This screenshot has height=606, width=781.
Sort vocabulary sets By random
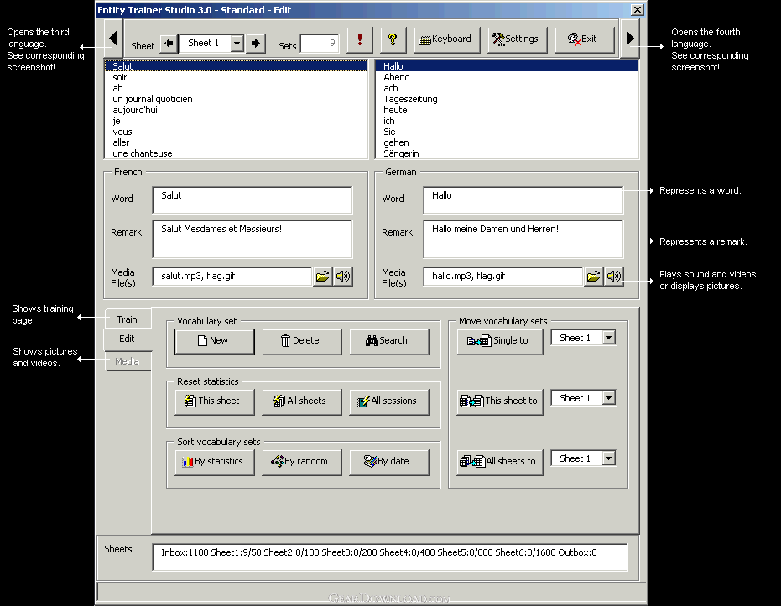(x=302, y=462)
